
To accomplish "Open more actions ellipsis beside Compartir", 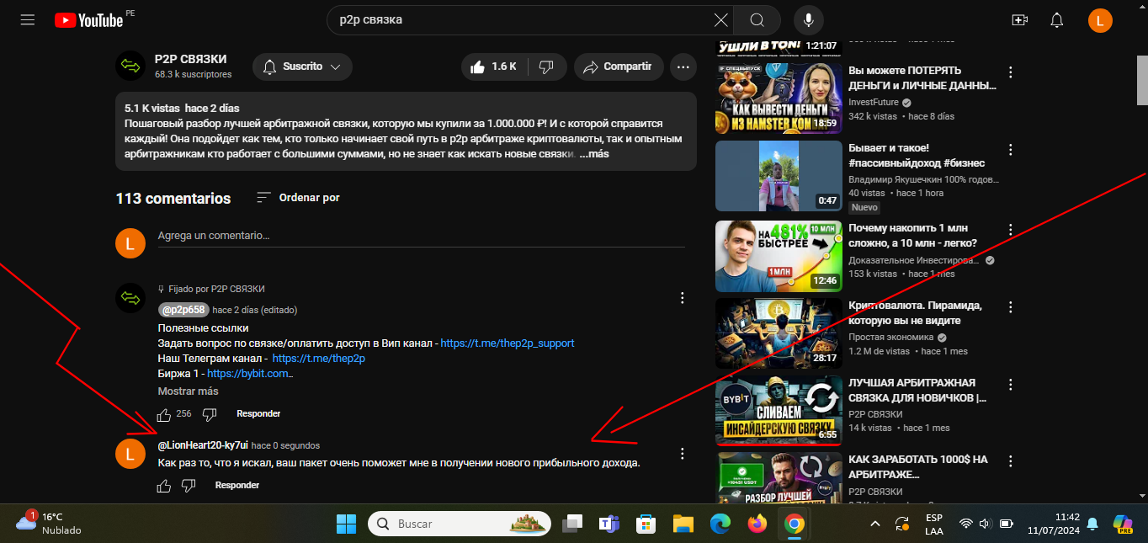I will click(x=683, y=67).
